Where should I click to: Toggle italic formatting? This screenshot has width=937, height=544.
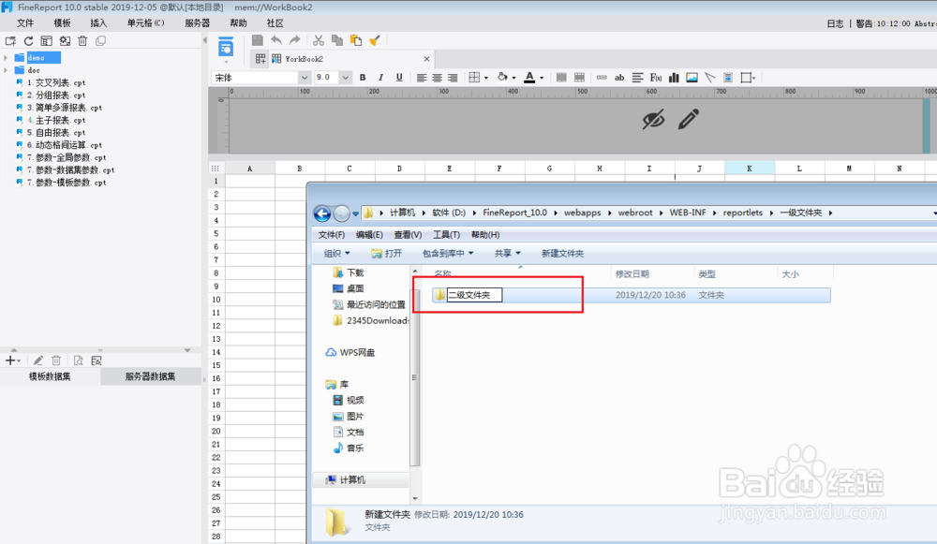click(380, 78)
